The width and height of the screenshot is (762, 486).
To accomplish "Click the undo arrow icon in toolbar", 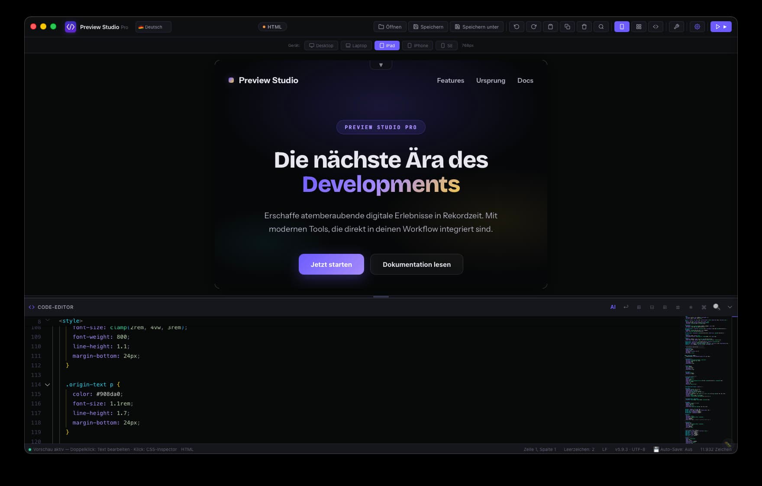I will (517, 27).
